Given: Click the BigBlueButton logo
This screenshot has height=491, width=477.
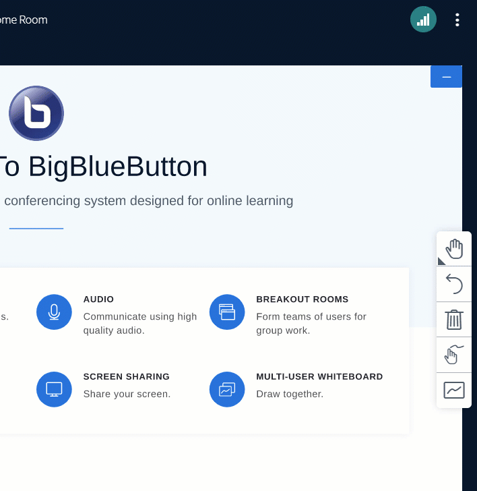Looking at the screenshot, I should tap(36, 113).
